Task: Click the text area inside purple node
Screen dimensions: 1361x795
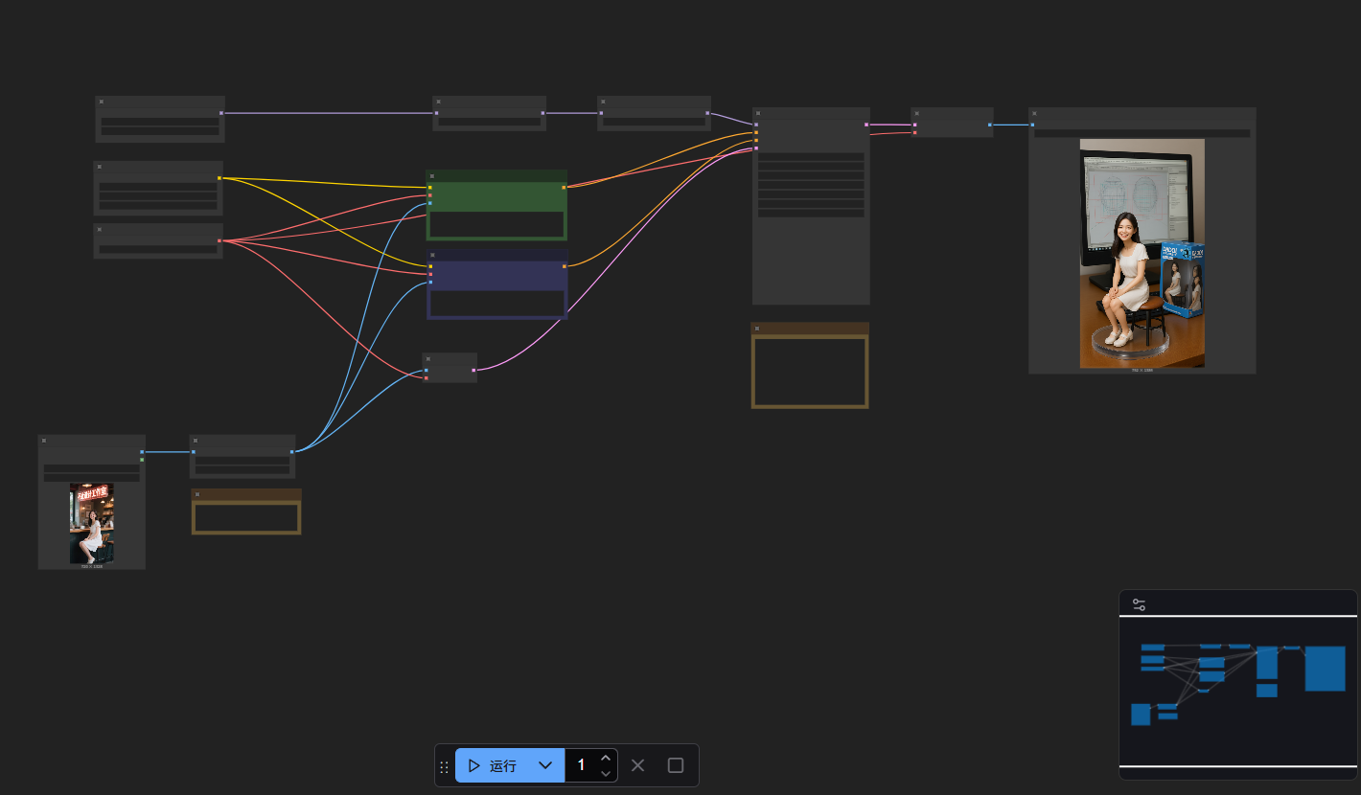Action: [x=496, y=303]
